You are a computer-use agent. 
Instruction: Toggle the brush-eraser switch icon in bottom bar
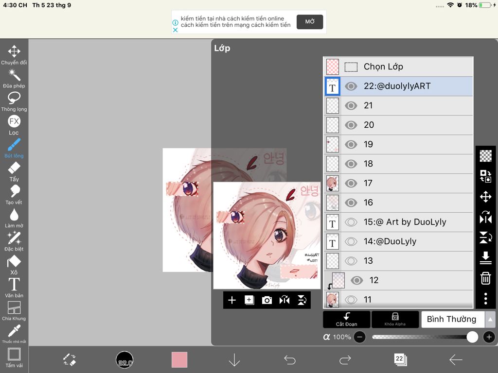pyautogui.click(x=69, y=360)
